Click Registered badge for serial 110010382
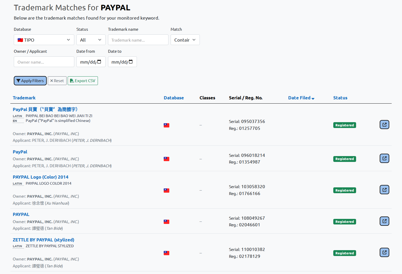The image size is (402, 274). pos(344,253)
